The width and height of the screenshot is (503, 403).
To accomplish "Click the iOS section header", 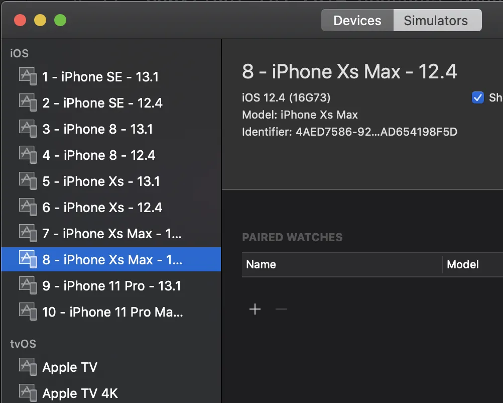I will (x=19, y=53).
